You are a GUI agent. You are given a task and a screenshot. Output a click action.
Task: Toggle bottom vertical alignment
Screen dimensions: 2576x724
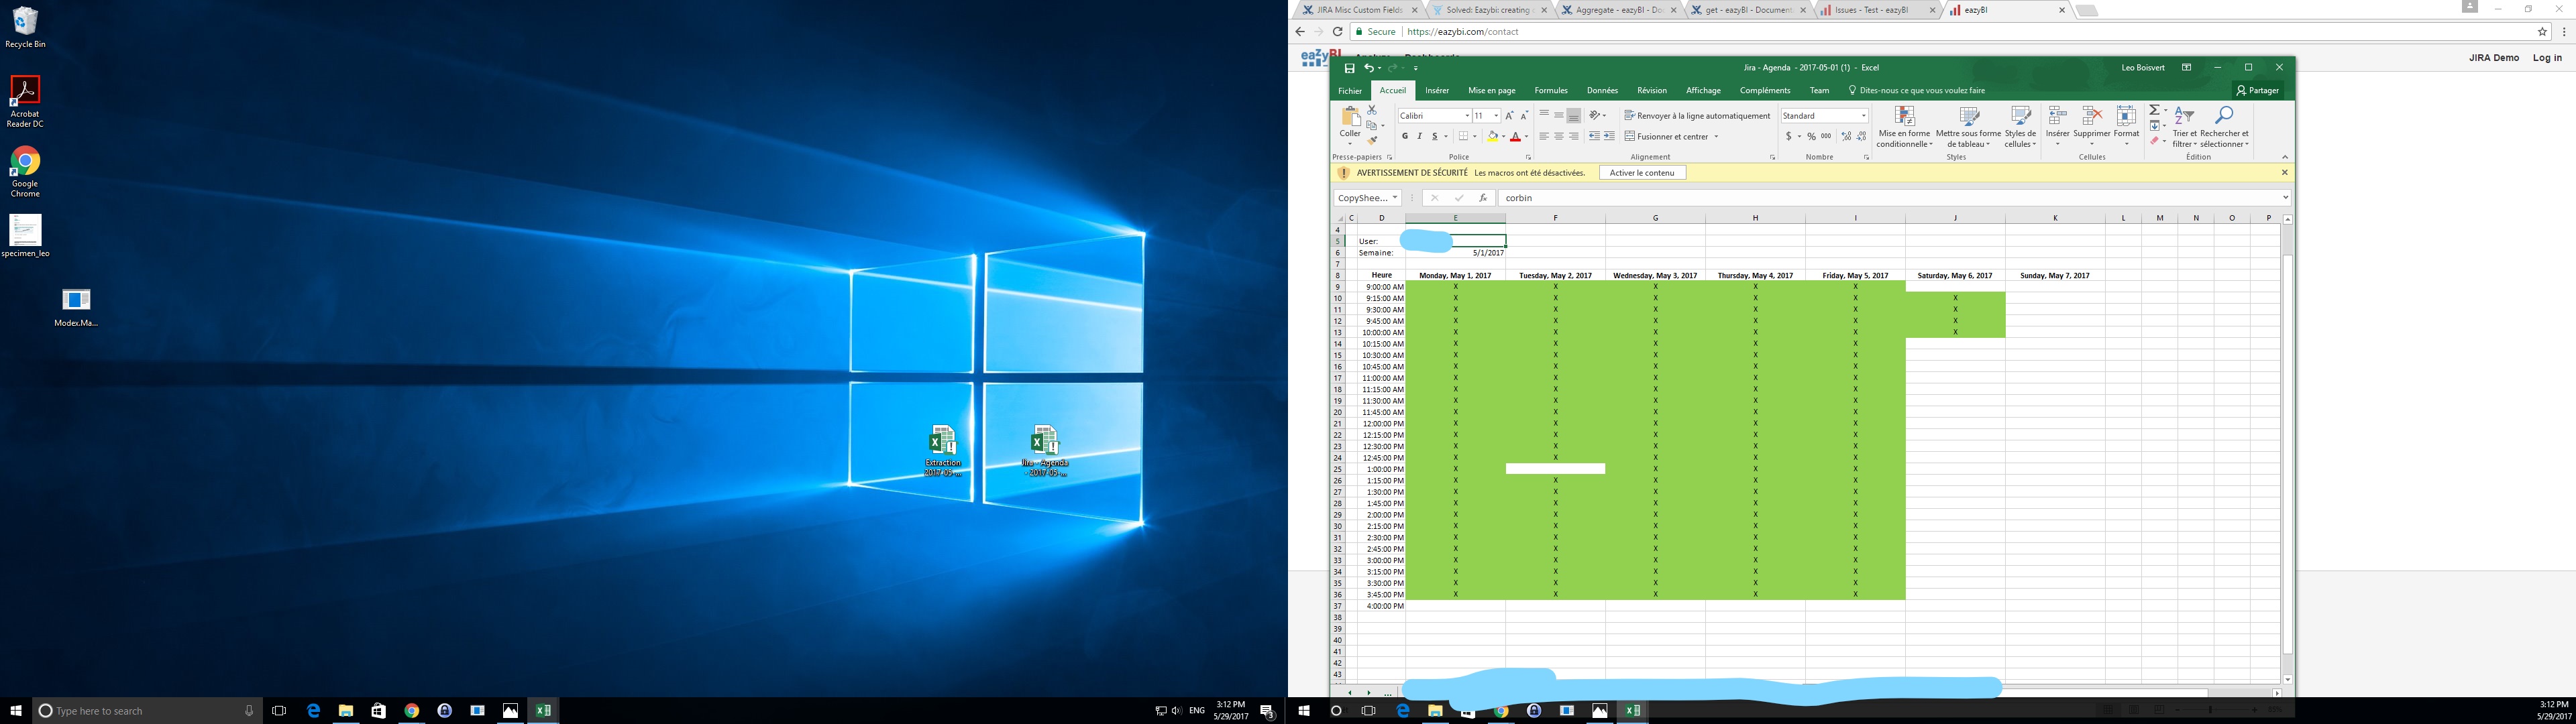pyautogui.click(x=1573, y=116)
